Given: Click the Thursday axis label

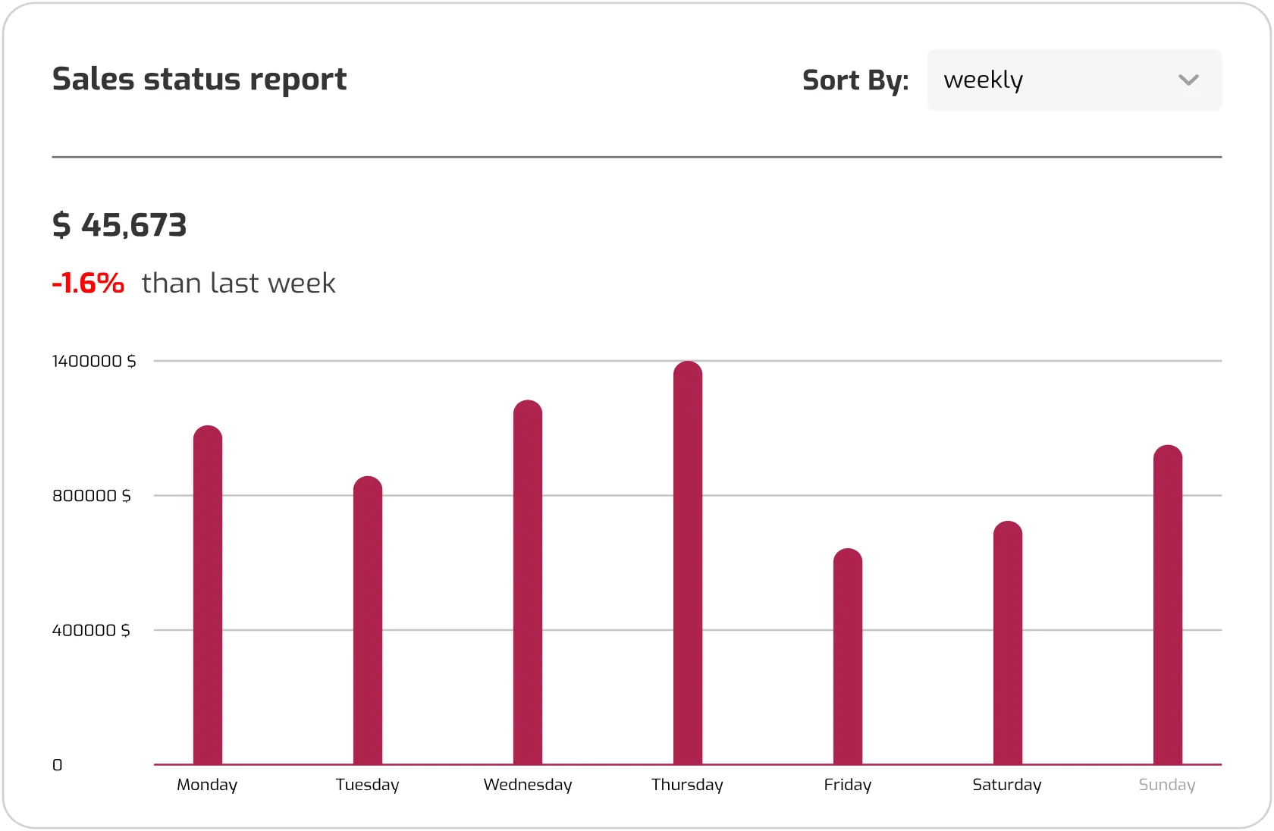Looking at the screenshot, I should 687,785.
